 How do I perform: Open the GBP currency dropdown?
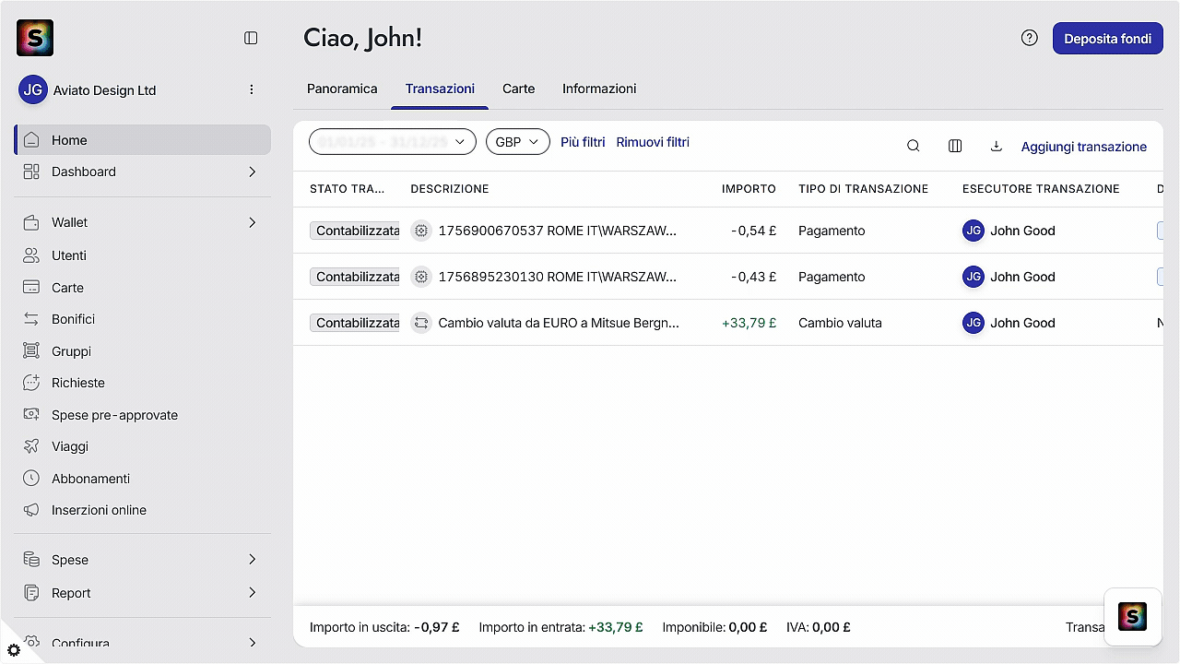(x=518, y=142)
